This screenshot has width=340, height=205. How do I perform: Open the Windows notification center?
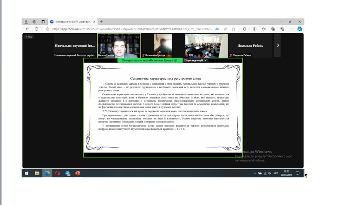298,173
